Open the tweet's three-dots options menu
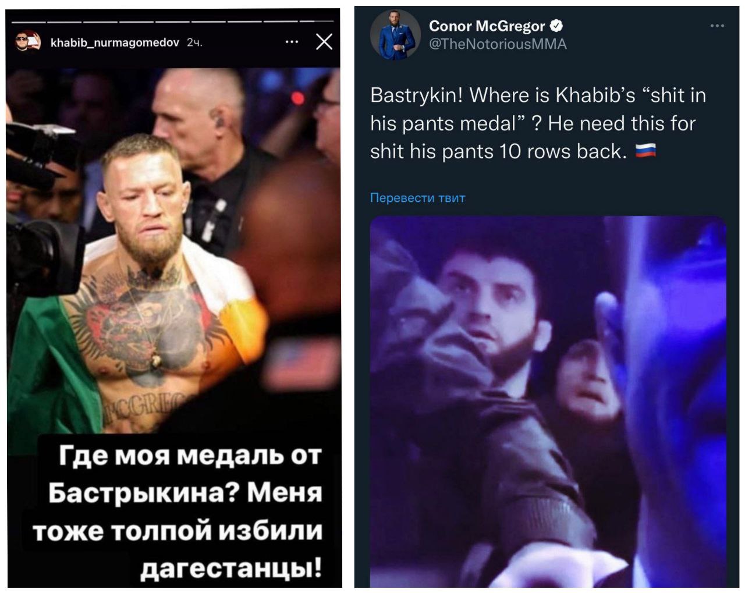745x593 pixels. [x=717, y=26]
